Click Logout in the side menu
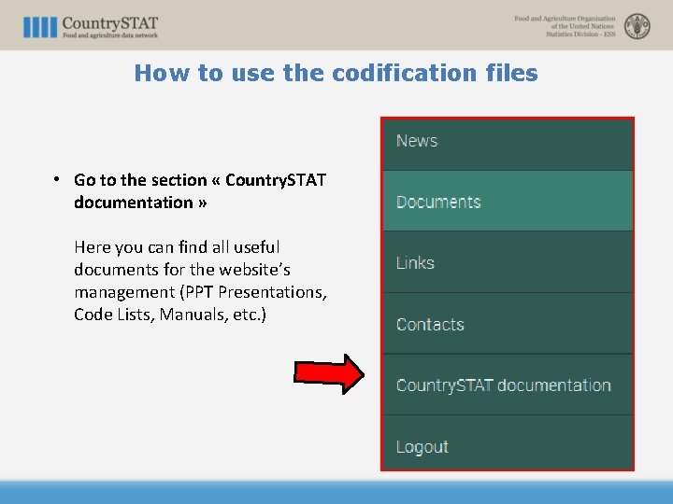This screenshot has height=504, width=673. [x=508, y=442]
